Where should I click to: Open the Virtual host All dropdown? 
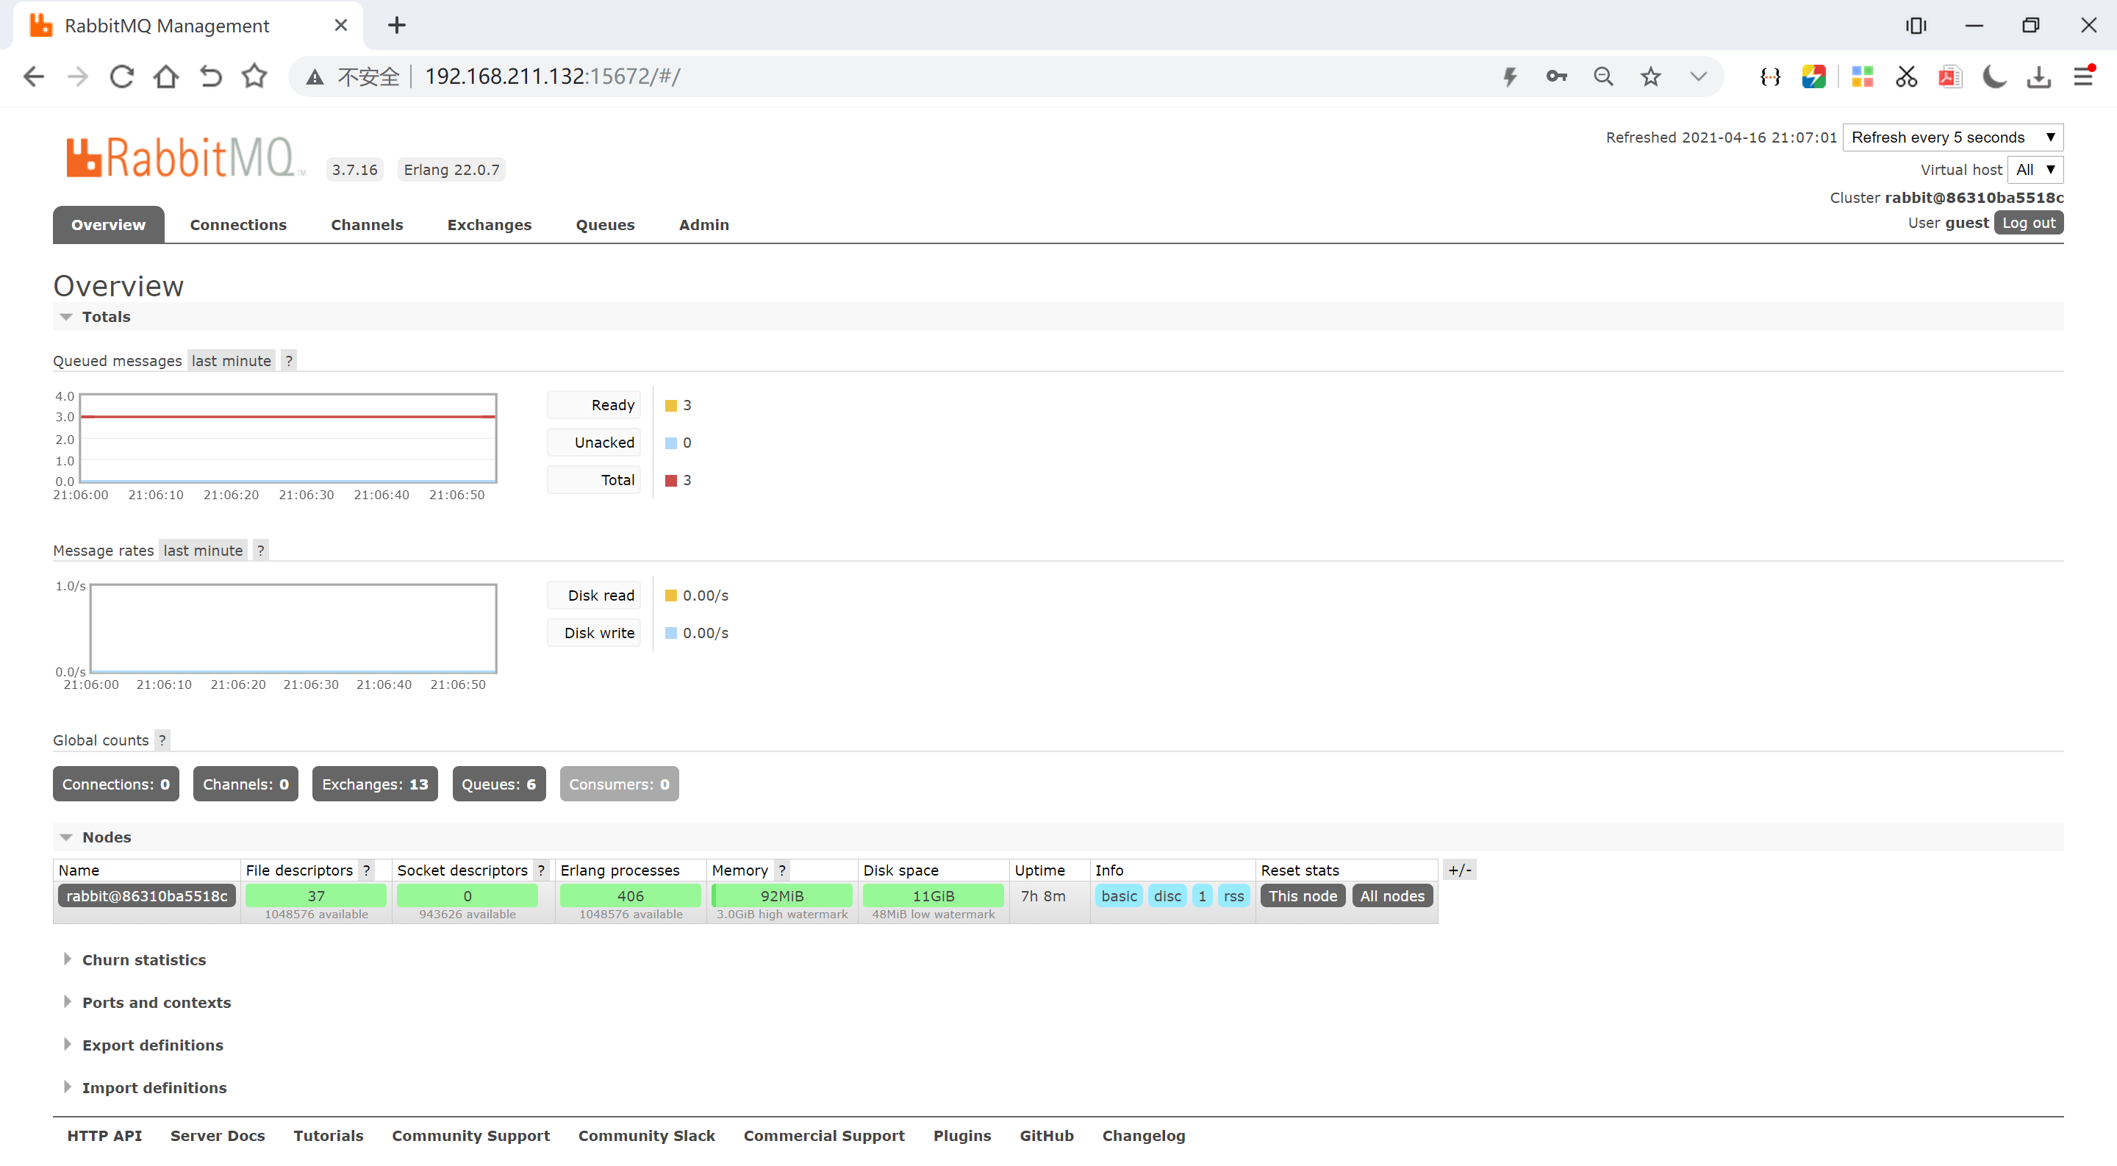pyautogui.click(x=2035, y=169)
